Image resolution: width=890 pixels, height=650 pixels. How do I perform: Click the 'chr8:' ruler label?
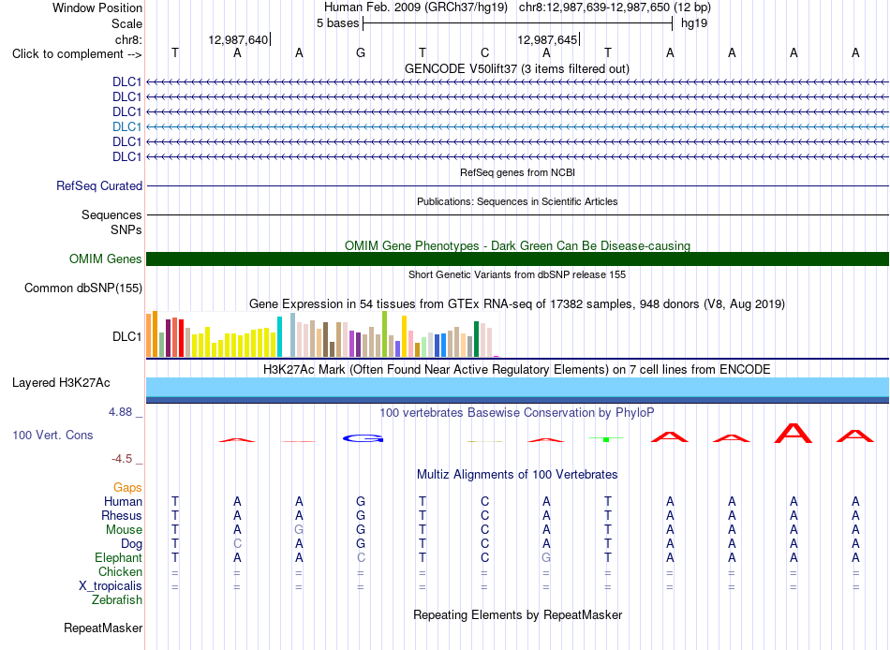pos(128,39)
